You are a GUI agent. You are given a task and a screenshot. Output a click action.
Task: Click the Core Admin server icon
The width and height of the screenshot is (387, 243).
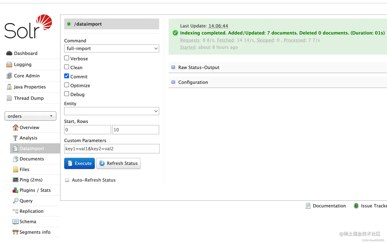9,76
